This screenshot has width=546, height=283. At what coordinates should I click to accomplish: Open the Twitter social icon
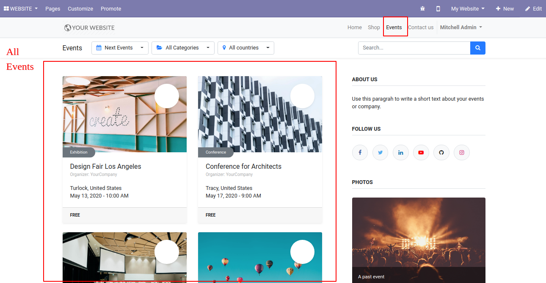coord(381,152)
